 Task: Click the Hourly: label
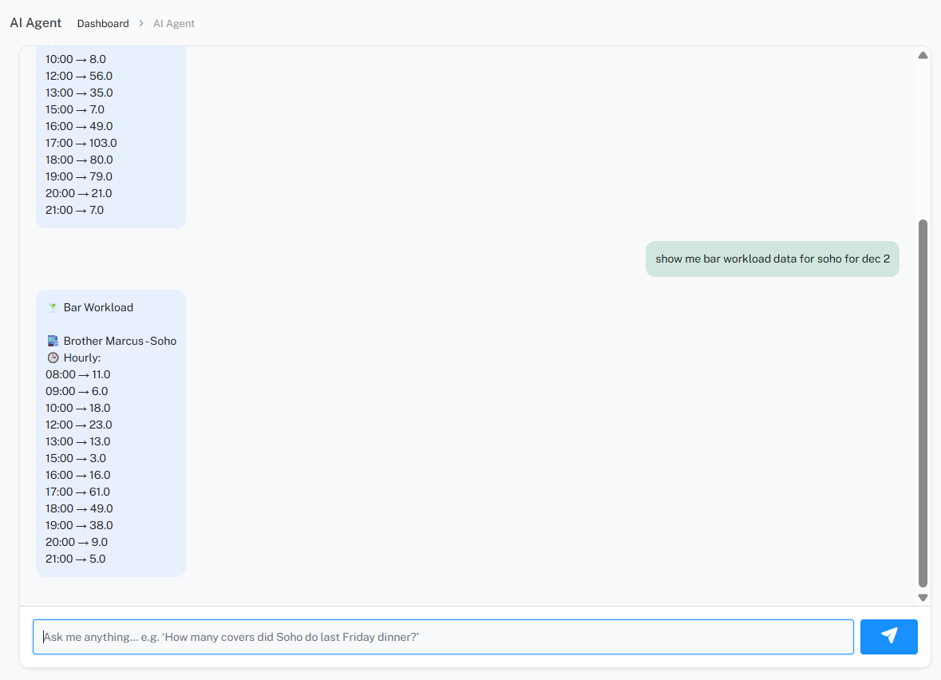click(82, 358)
